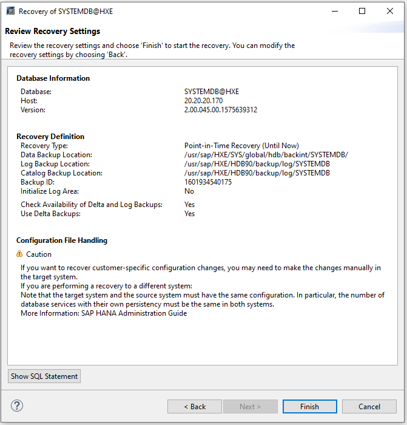Screen dimensions: 407x425
Task: Close the Recovery of SYSTEMDB@HXE window
Action: click(x=390, y=11)
